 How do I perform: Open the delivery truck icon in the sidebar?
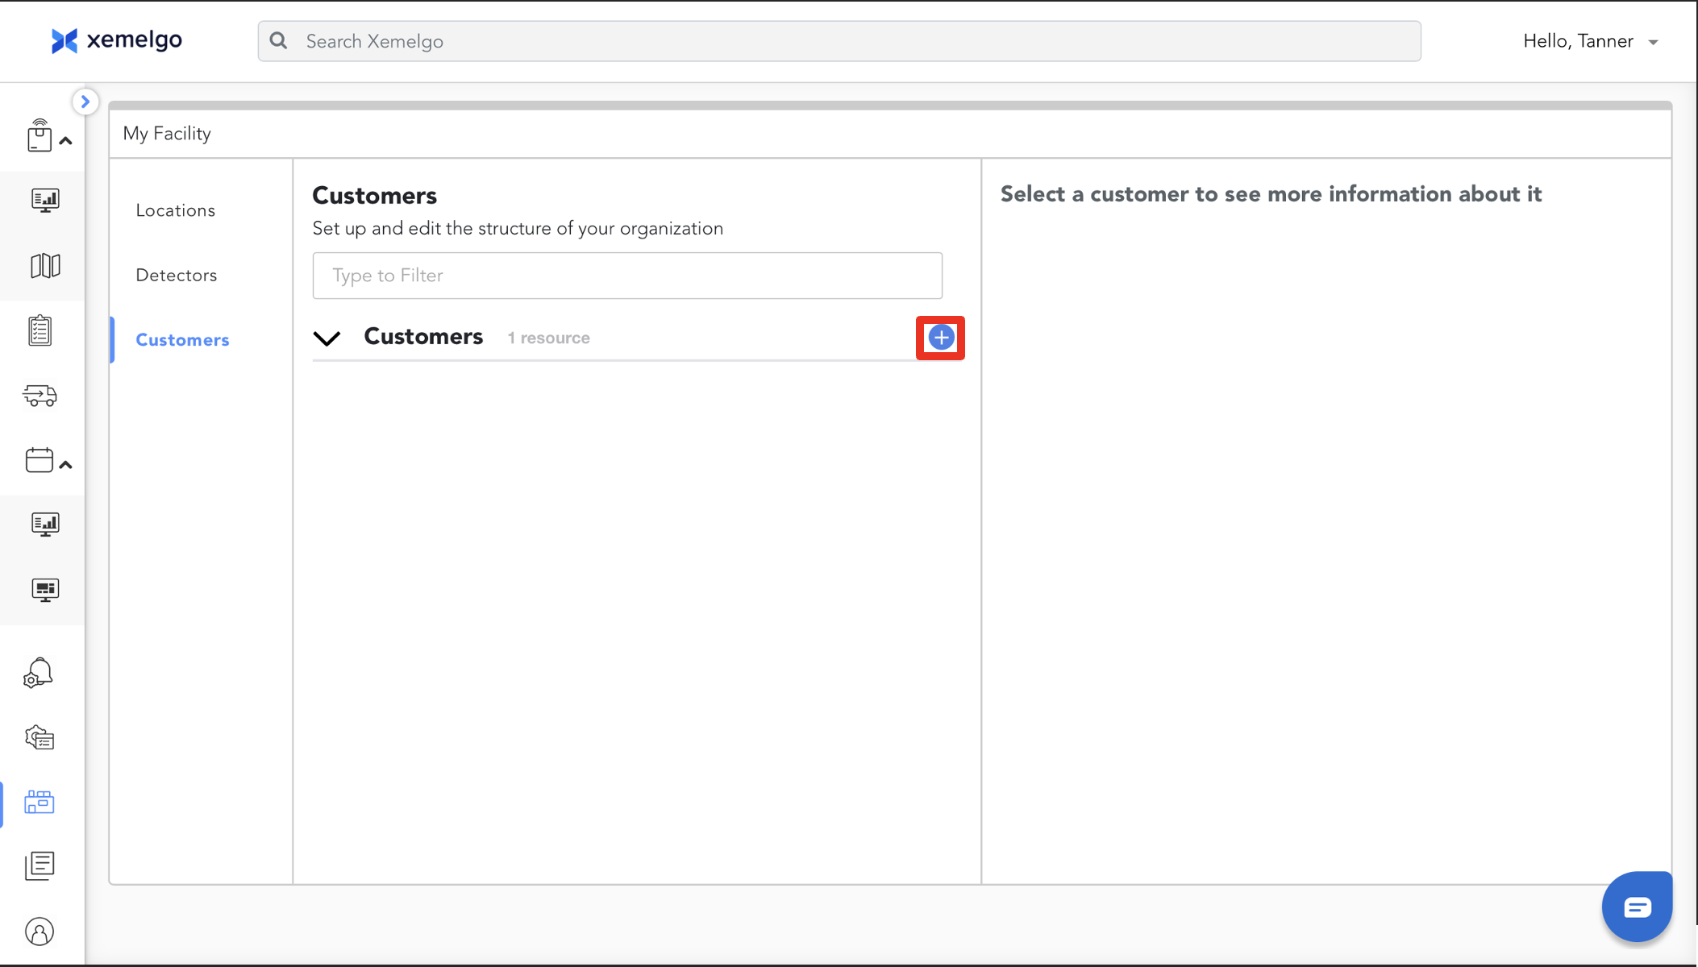click(x=40, y=396)
